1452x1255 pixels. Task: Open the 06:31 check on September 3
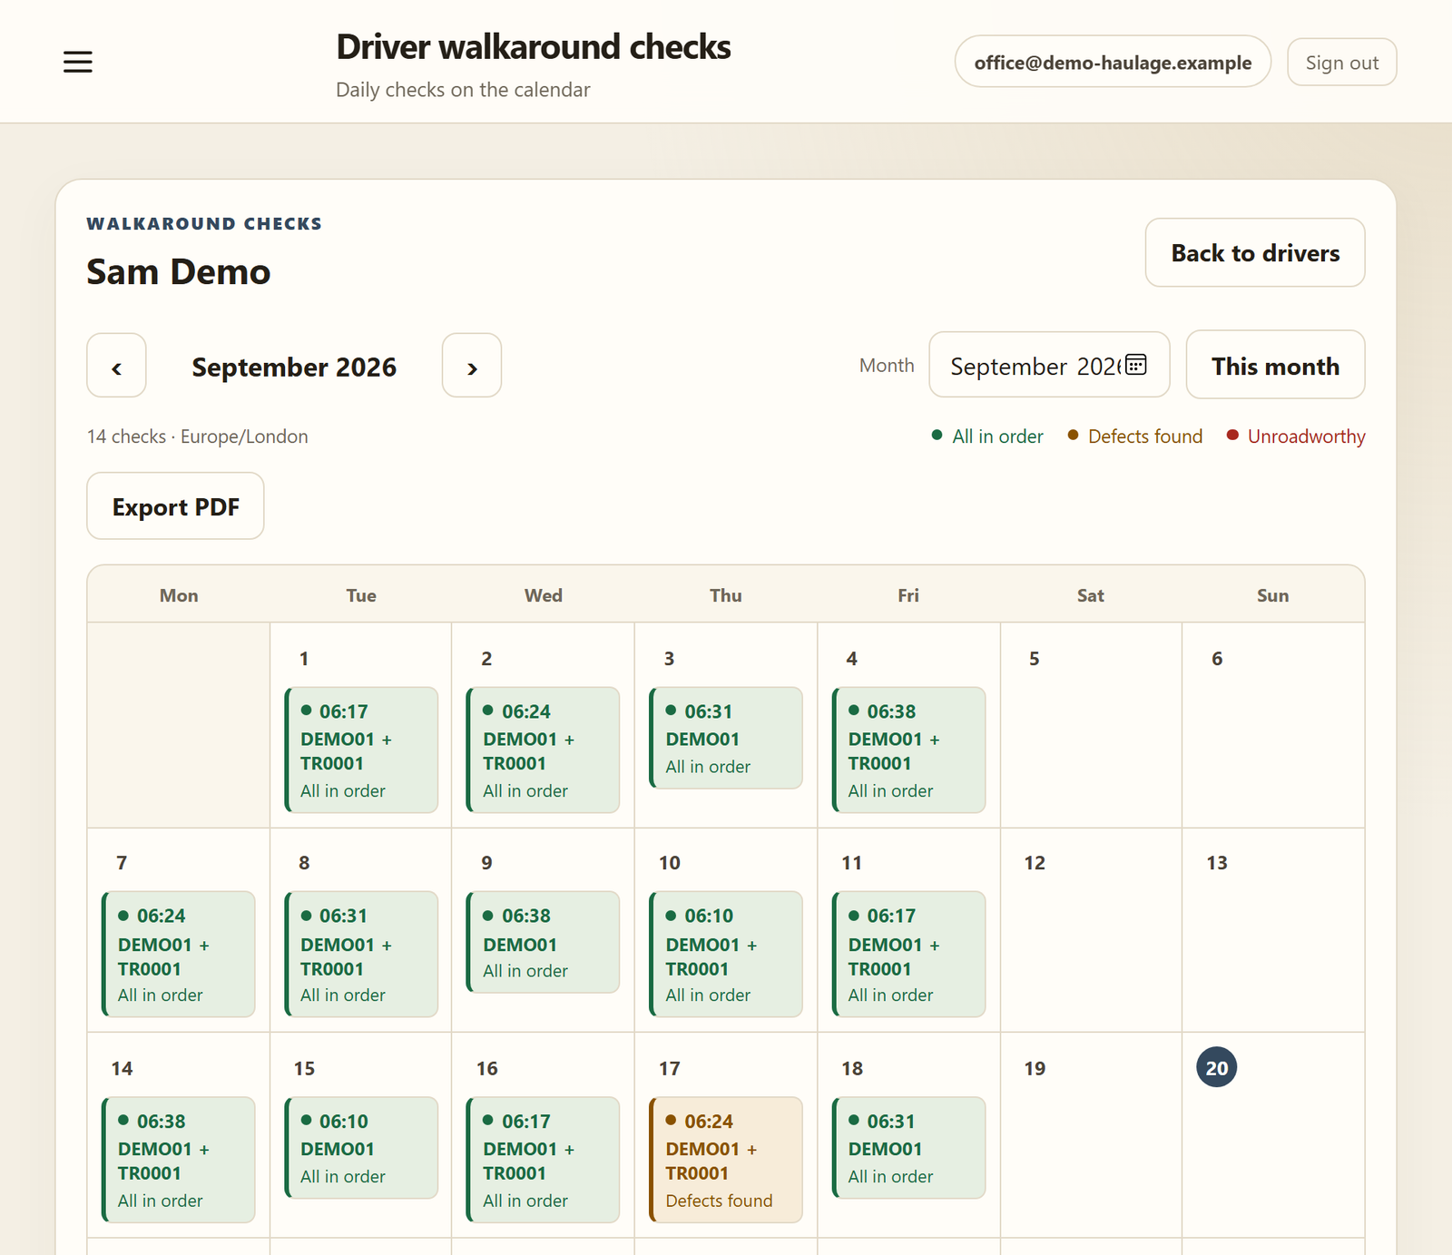point(726,738)
